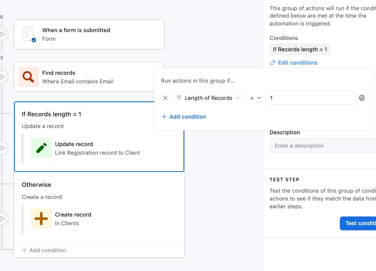This screenshot has height=271, width=376.
Task: Open the equals operator dropdown
Action: pyautogui.click(x=256, y=98)
